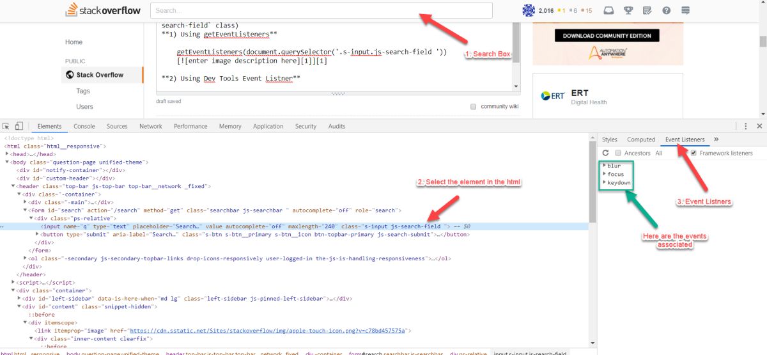The width and height of the screenshot is (767, 355).
Task: Focus the Stack Overflow search box
Action: pyautogui.click(x=322, y=10)
